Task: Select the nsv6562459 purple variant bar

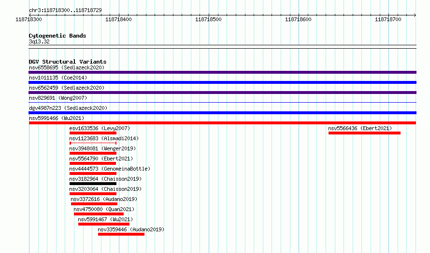Action: (222, 93)
